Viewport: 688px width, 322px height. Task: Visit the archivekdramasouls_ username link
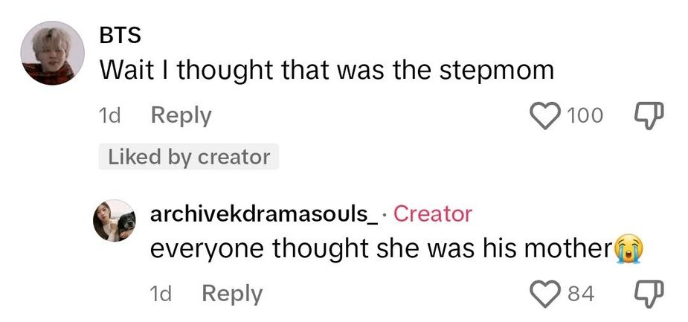264,214
